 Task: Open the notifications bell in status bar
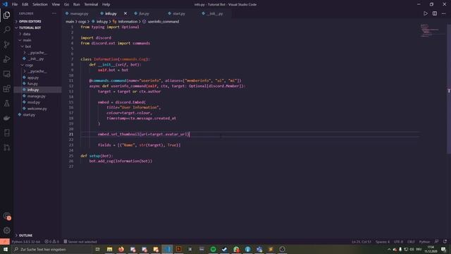click(x=445, y=241)
